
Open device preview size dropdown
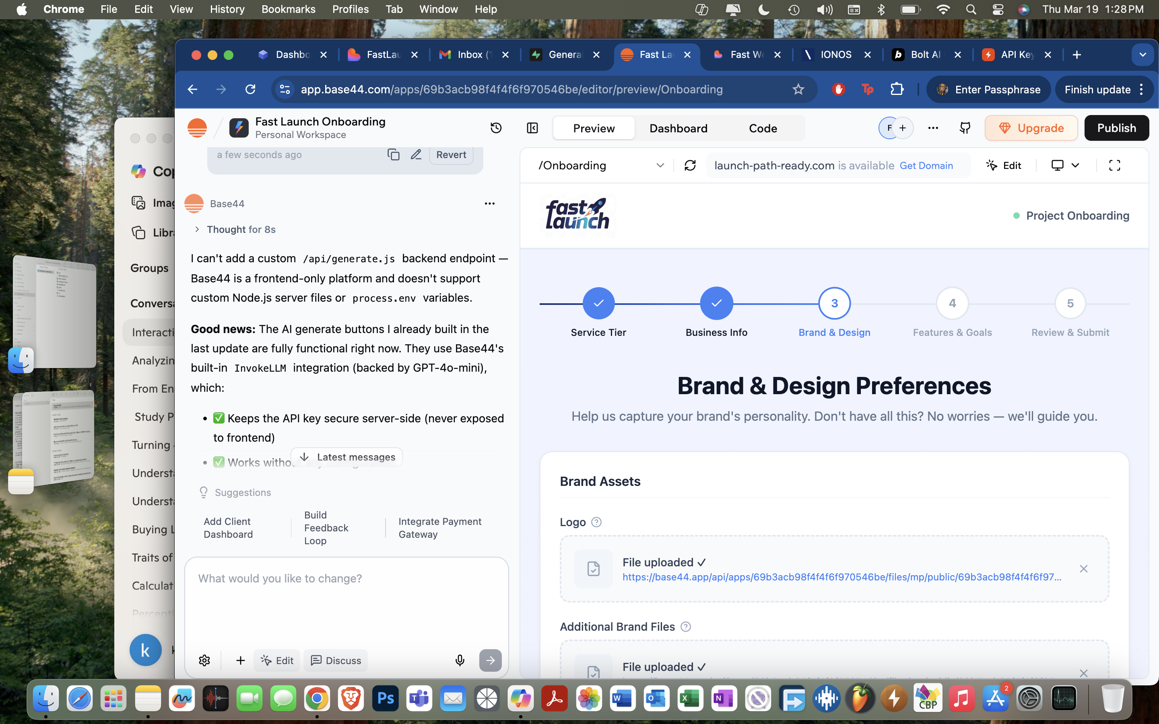[1065, 165]
